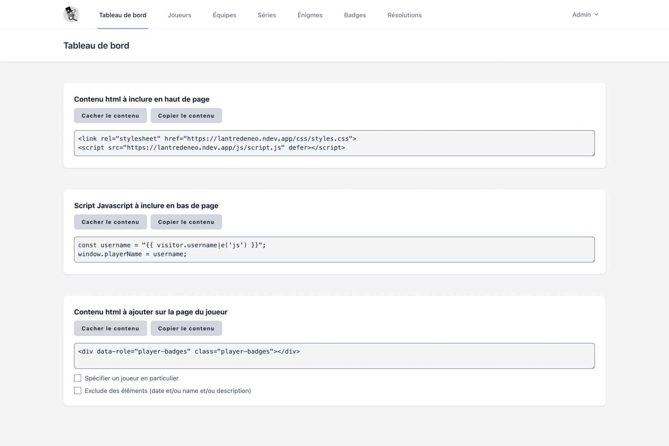Navigate to the Joueurs section

pos(179,15)
